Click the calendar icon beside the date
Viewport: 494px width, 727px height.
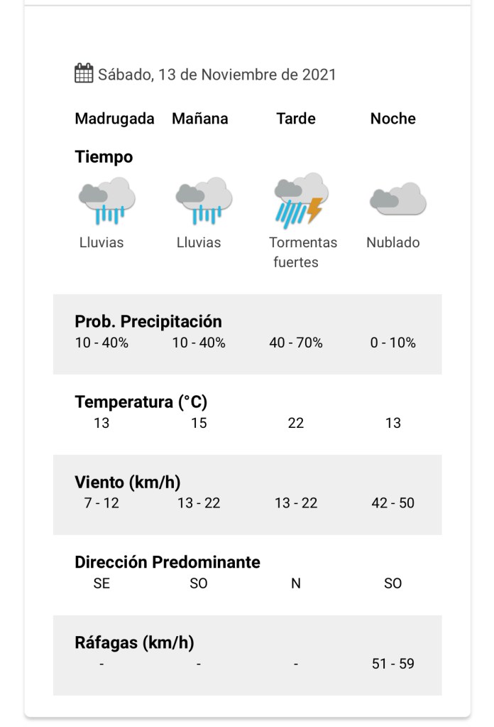(84, 73)
